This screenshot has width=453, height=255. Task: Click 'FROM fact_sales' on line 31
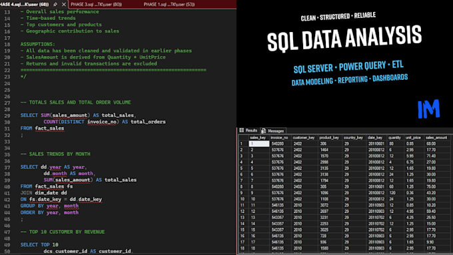pyautogui.click(x=42, y=128)
